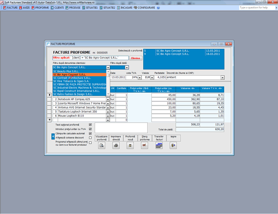The height and width of the screenshot is (214, 278).
Task: Open the CLIENTI menu item
Action: point(58,8)
